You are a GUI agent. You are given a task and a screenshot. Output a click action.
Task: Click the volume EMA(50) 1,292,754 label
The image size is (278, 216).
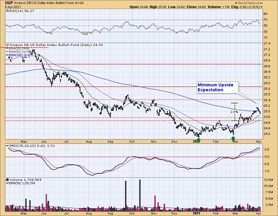pos(22,183)
